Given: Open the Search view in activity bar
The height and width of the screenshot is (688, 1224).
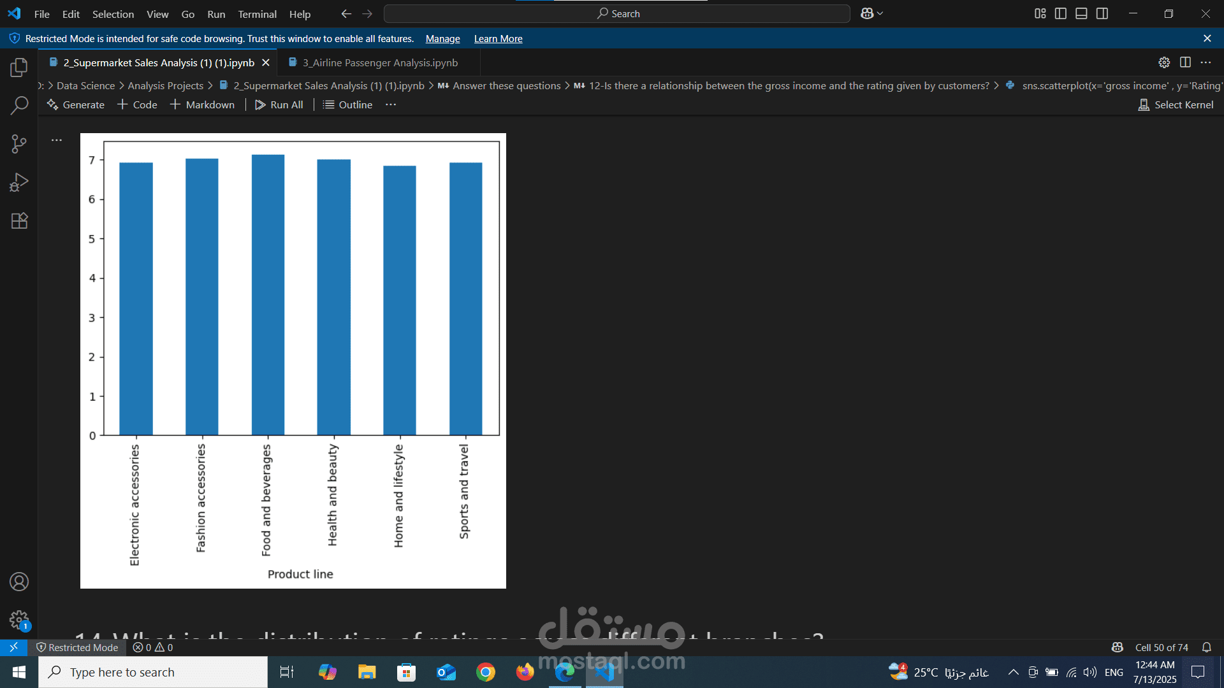Looking at the screenshot, I should click(19, 106).
